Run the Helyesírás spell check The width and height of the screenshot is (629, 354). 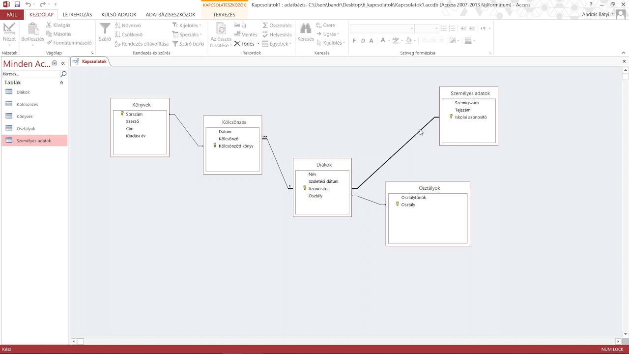[x=277, y=34]
